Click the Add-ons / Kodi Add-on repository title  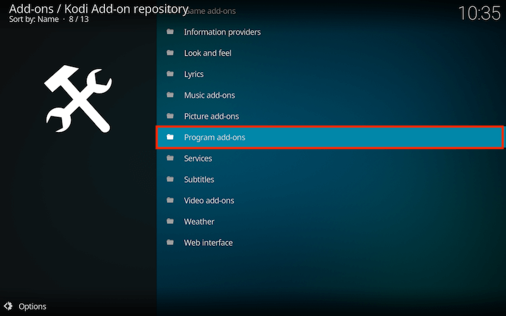tap(99, 9)
